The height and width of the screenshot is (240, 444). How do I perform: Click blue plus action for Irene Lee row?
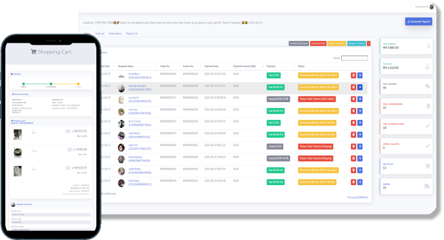click(360, 111)
